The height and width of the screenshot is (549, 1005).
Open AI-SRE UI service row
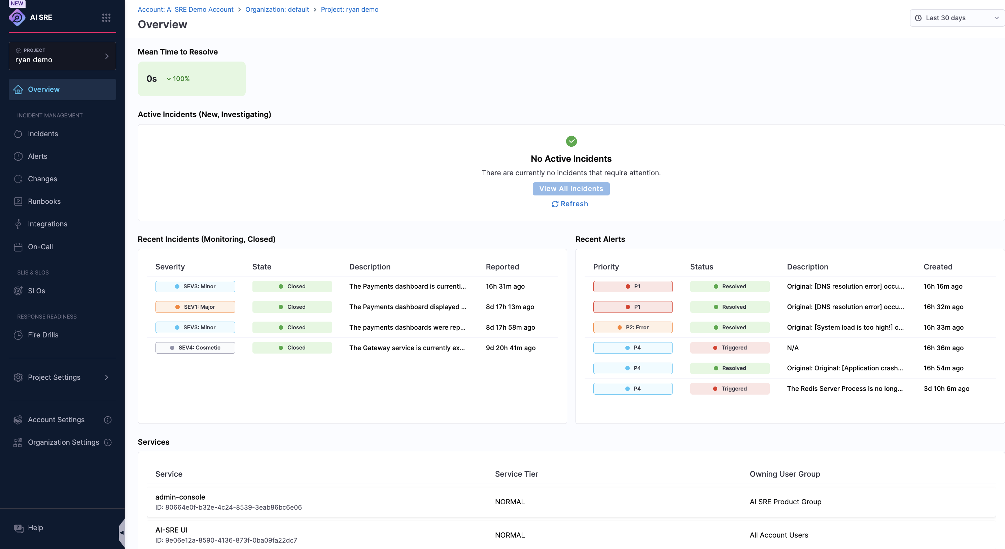point(571,534)
